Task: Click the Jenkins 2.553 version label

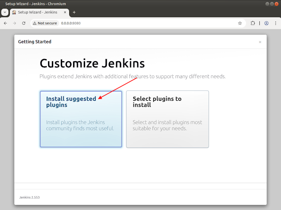Action: 29,197
